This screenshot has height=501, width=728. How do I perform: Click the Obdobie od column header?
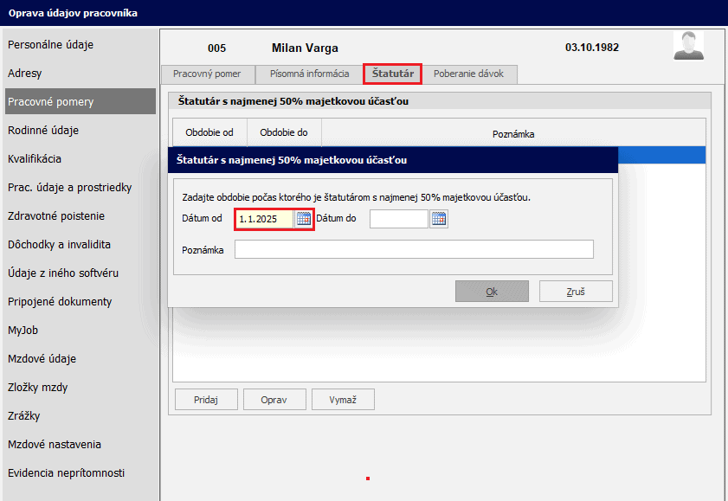(x=209, y=134)
